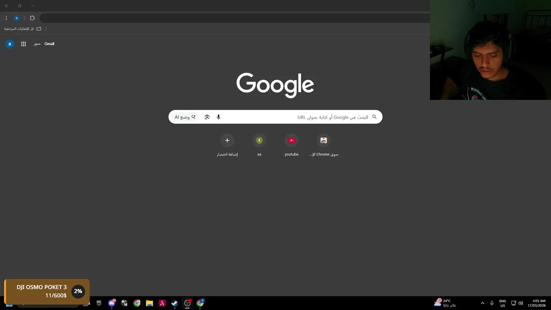Click the magnifier icon in search box

coord(375,117)
